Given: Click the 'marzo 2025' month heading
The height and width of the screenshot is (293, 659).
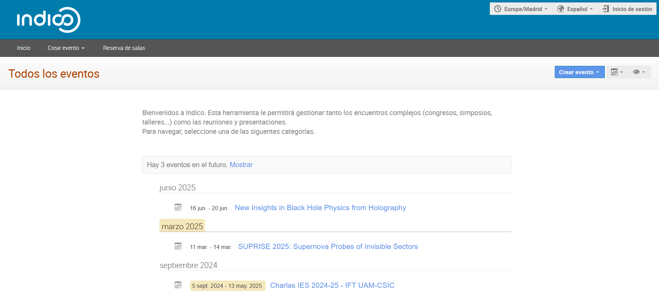Looking at the screenshot, I should [182, 226].
